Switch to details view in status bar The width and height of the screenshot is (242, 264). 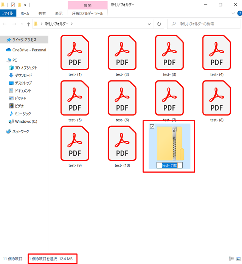coord(231,259)
